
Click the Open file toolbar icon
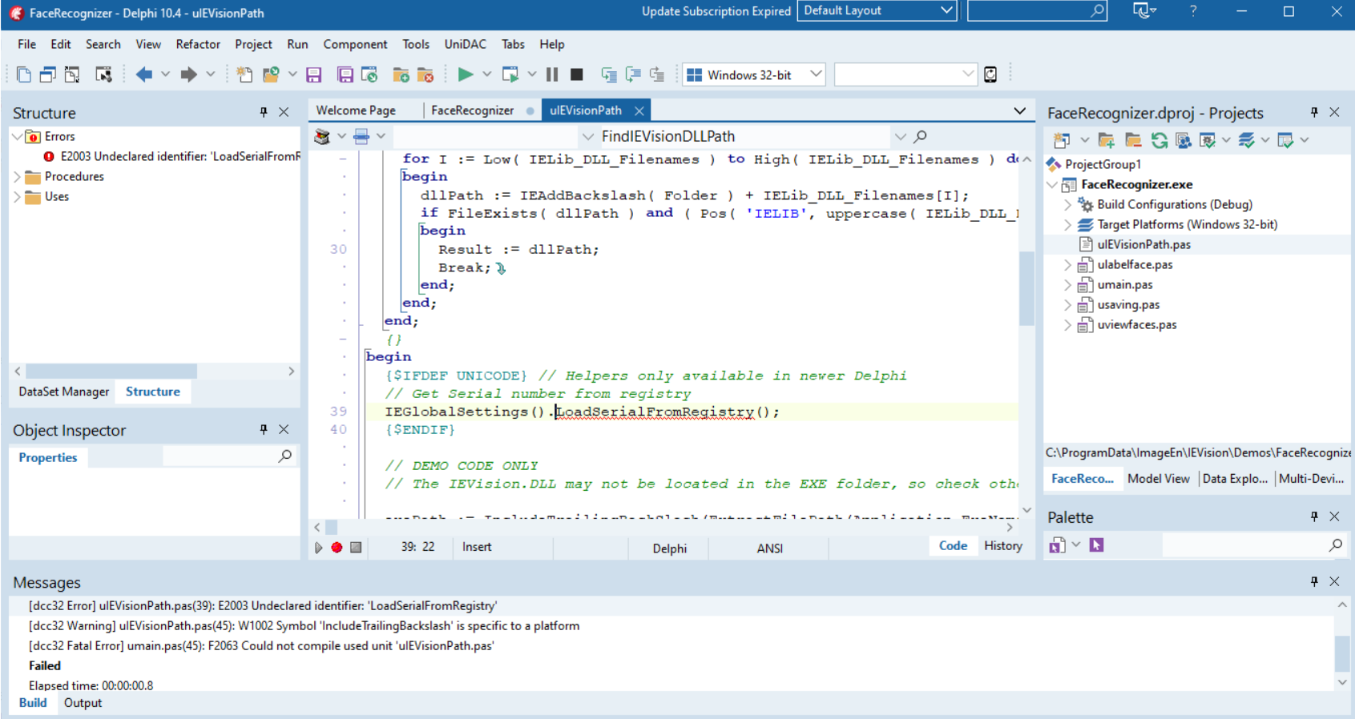[271, 74]
